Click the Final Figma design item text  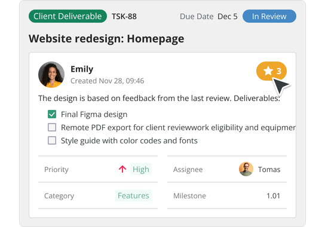tap(94, 115)
